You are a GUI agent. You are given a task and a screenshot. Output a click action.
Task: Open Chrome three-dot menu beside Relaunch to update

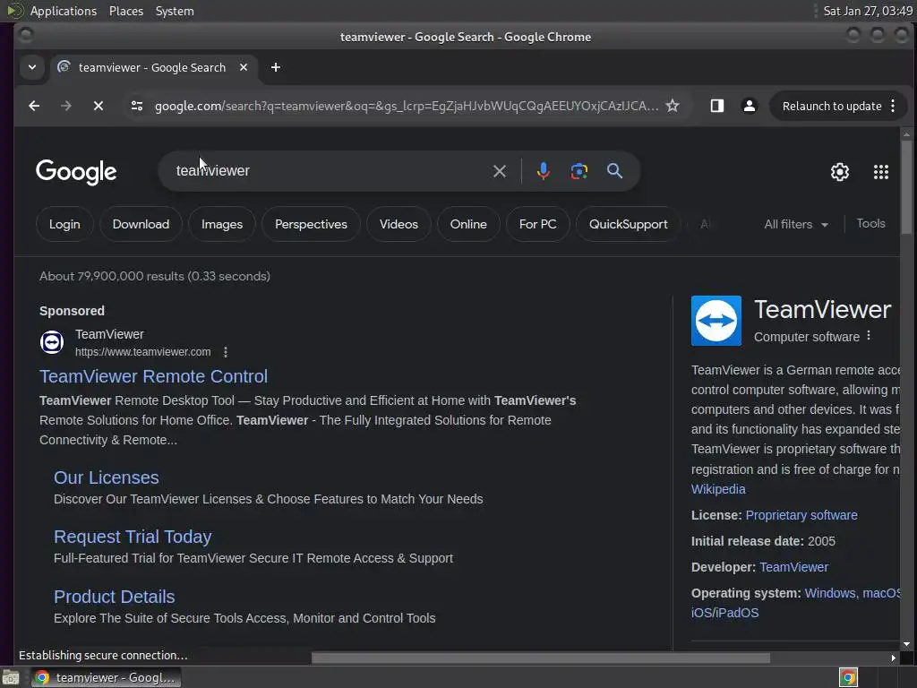pos(893,106)
